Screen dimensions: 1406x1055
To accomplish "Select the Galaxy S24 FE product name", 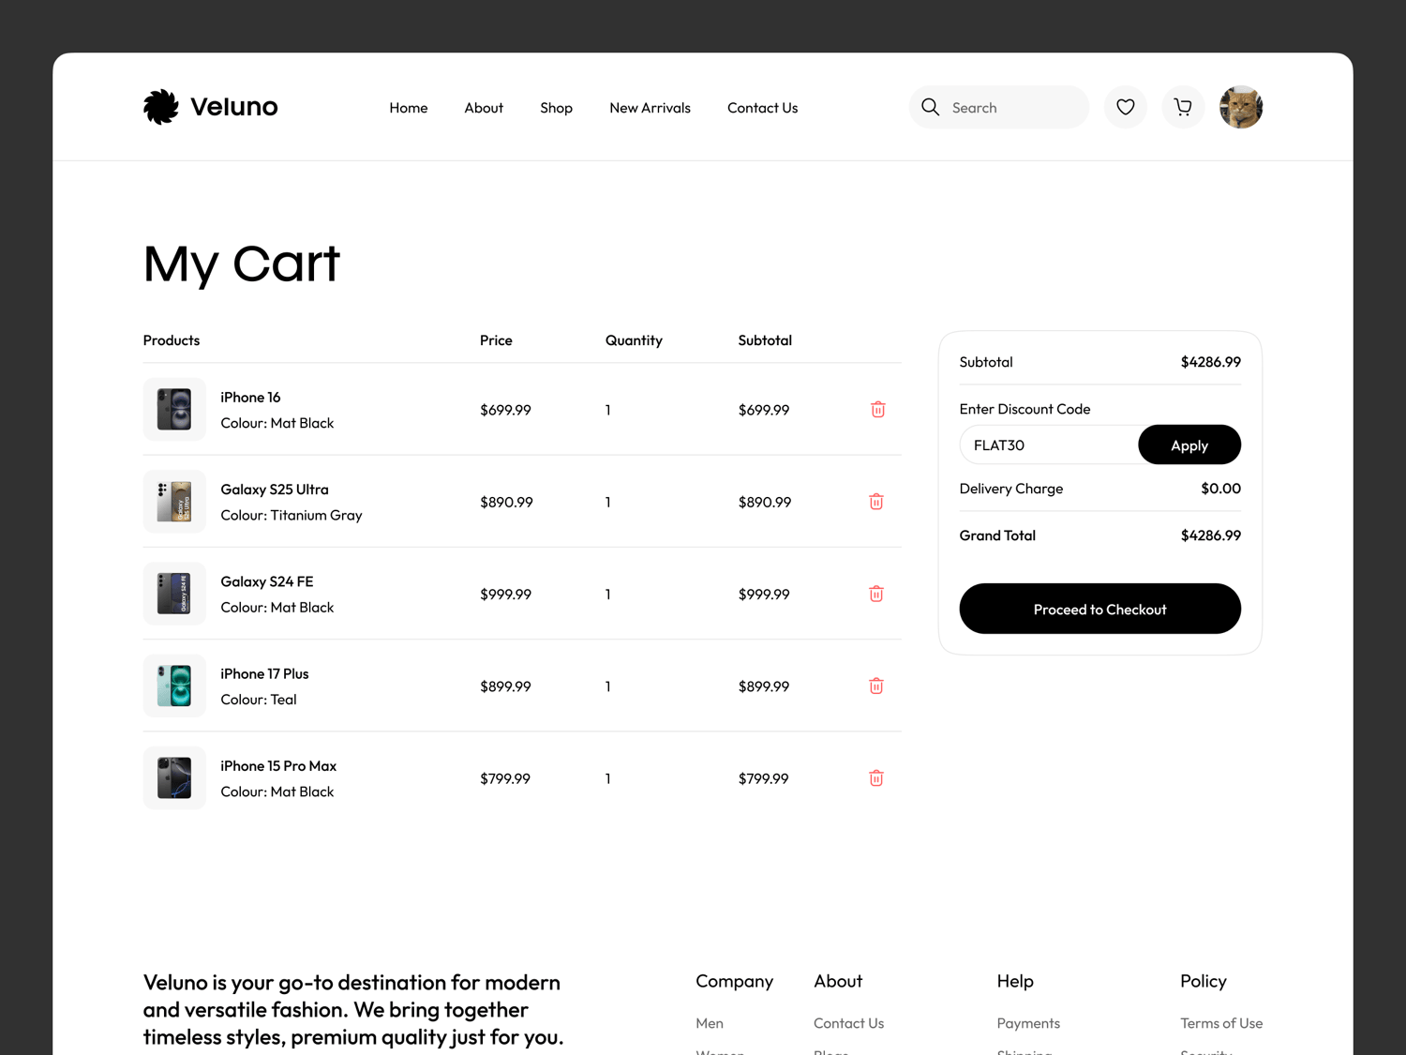I will [x=267, y=581].
